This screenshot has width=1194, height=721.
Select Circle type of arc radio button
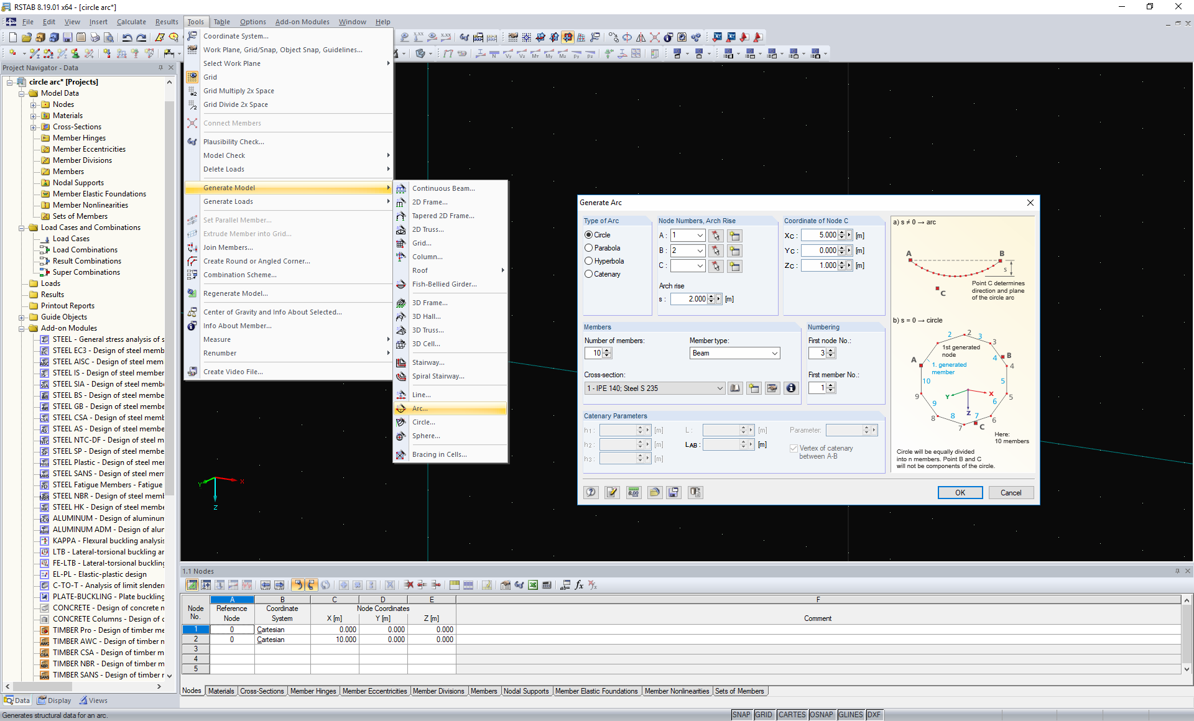tap(588, 234)
